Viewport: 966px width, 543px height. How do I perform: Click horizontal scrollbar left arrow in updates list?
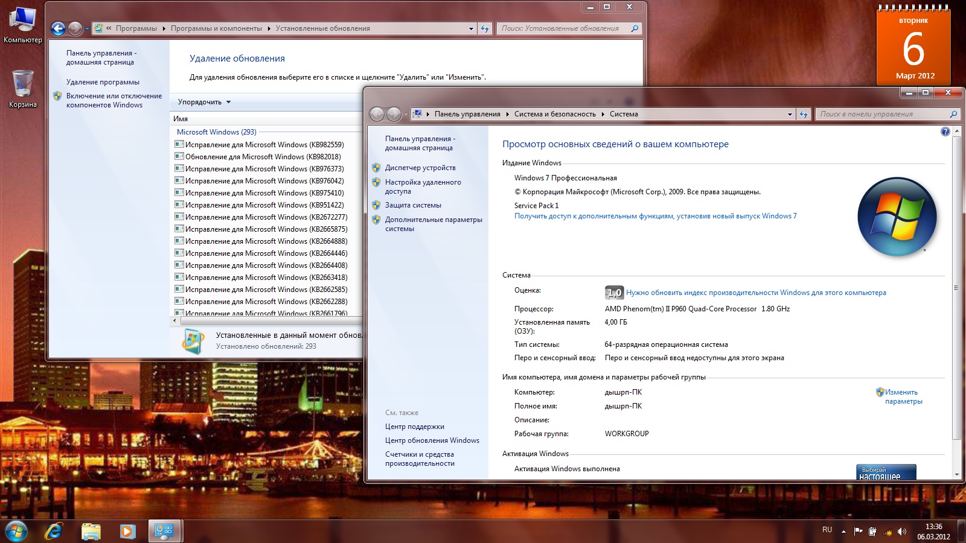pos(175,321)
